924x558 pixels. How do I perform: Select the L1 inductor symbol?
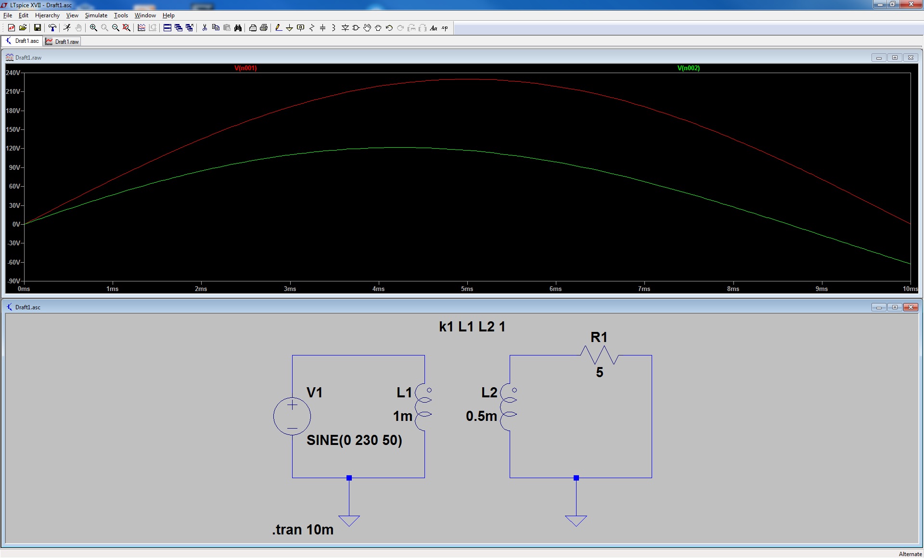coord(423,407)
